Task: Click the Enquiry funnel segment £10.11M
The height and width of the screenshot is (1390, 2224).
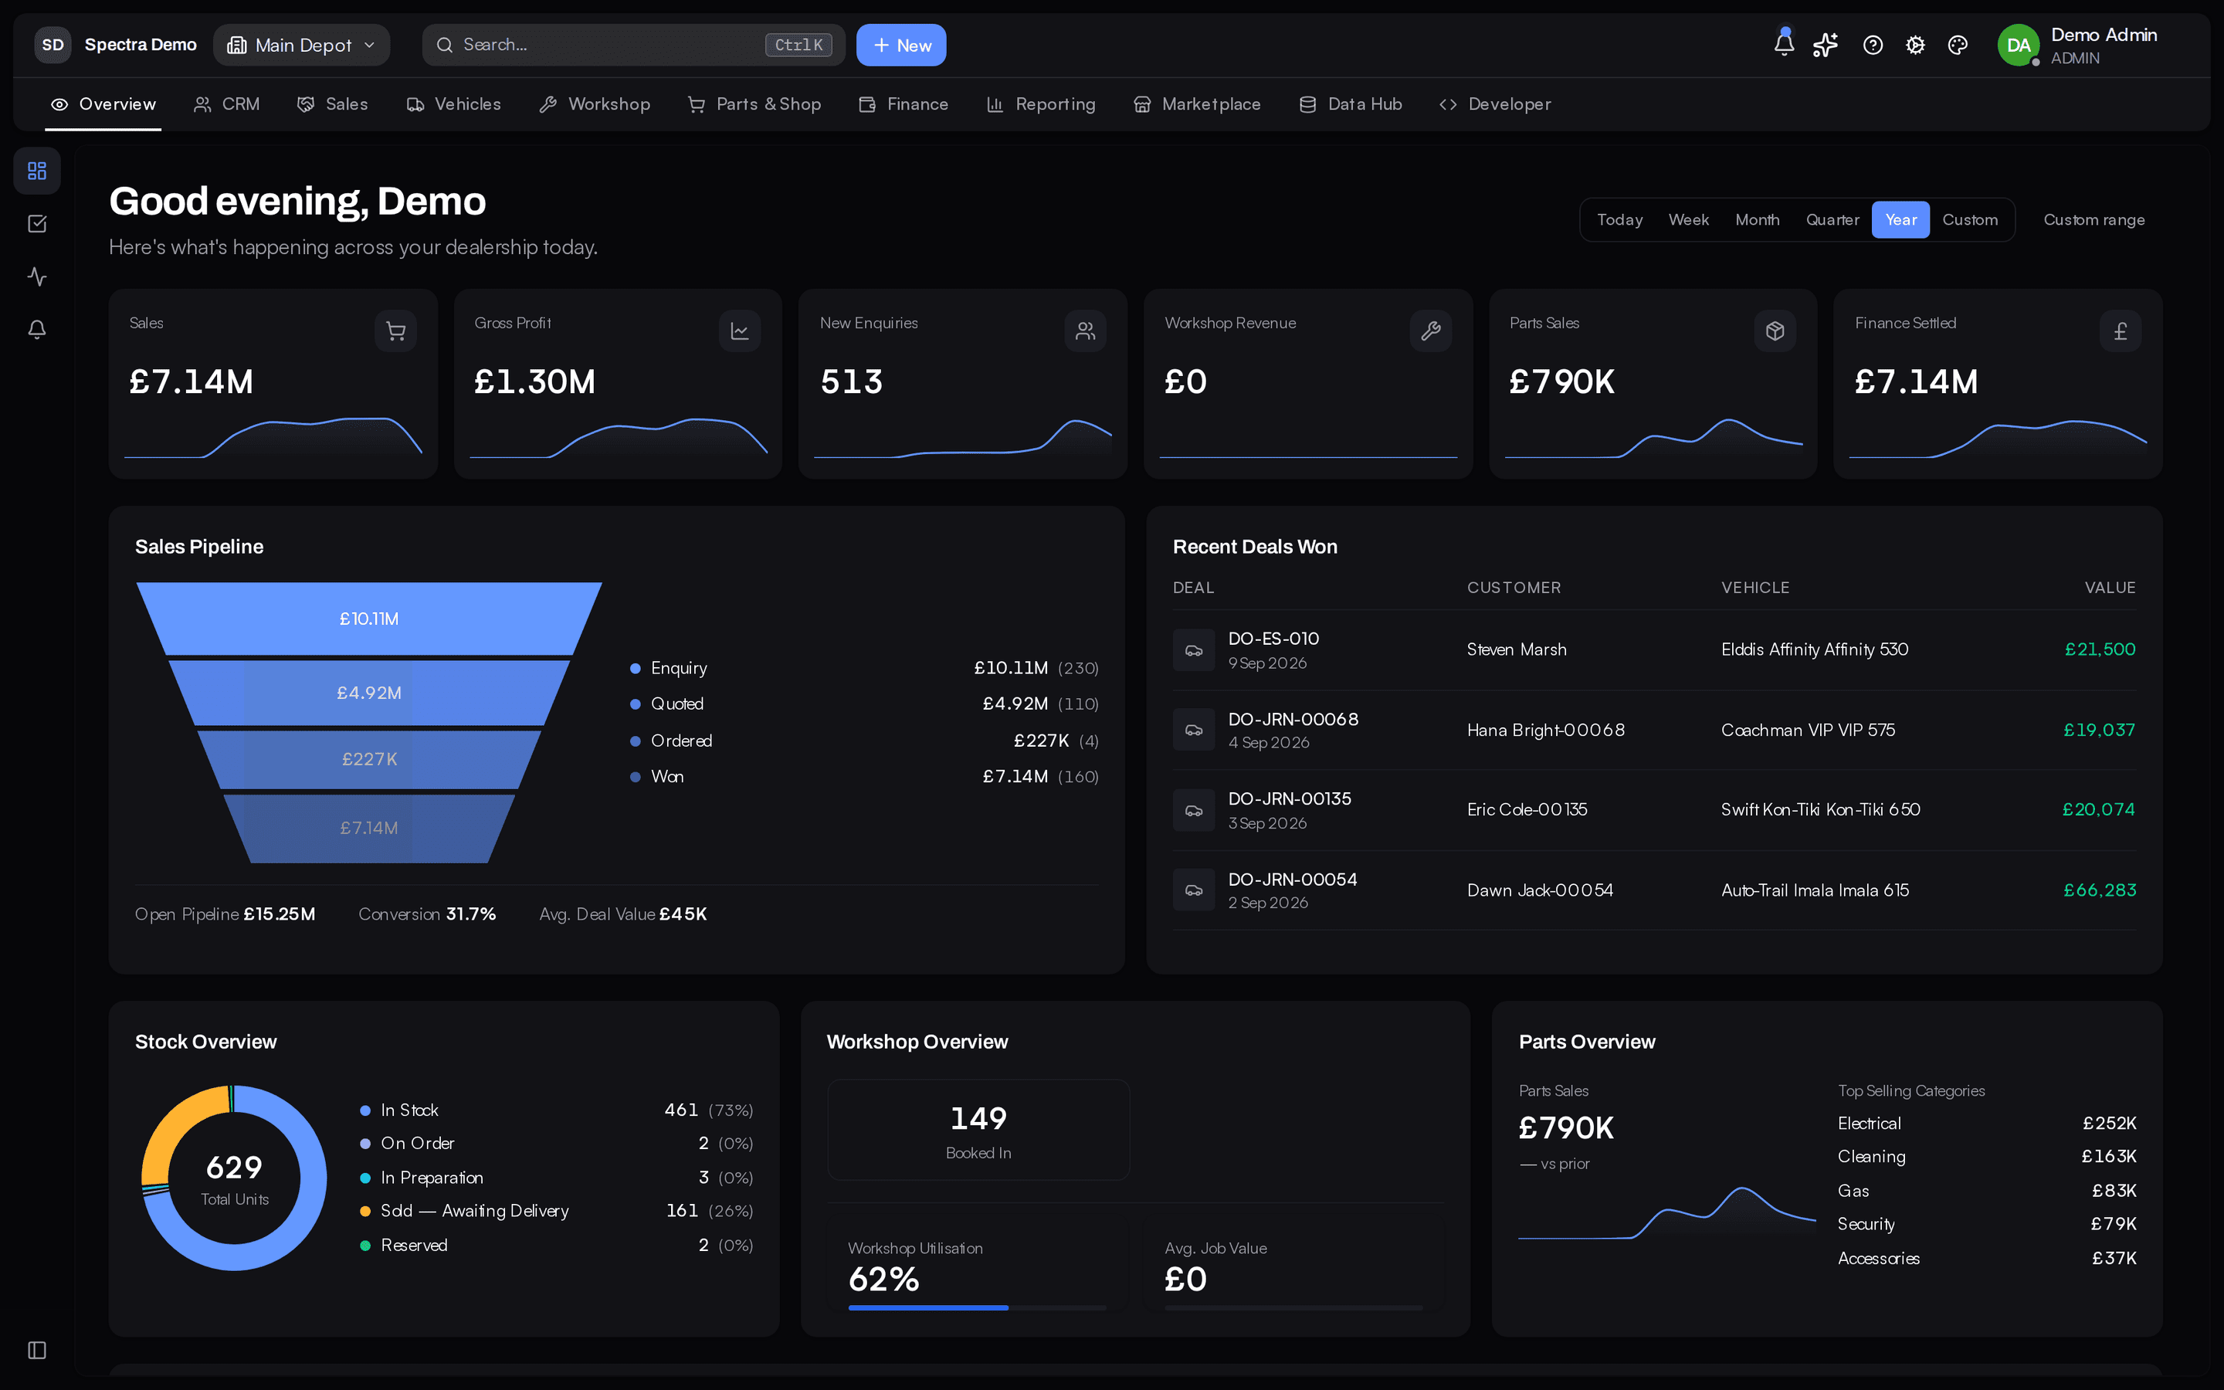Action: coord(368,619)
